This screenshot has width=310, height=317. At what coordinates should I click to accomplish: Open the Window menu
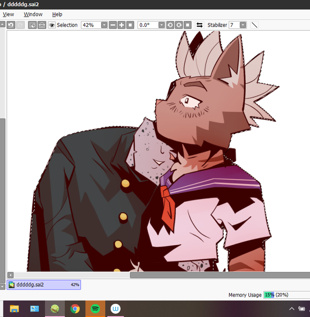tap(33, 14)
